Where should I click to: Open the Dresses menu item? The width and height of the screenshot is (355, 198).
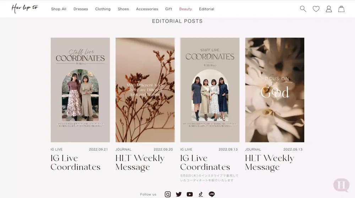(81, 9)
